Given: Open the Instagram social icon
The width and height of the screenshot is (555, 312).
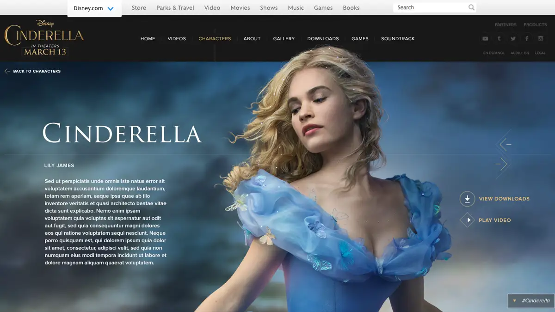Looking at the screenshot, I should (541, 39).
